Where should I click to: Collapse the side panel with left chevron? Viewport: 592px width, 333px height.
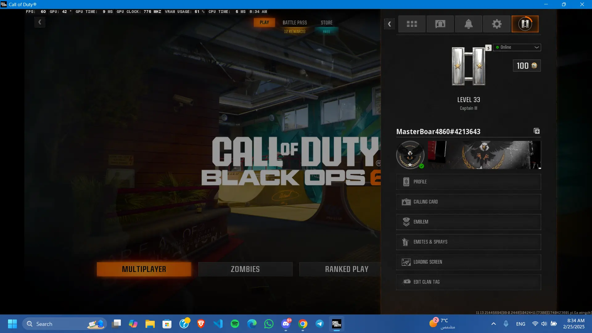point(389,24)
